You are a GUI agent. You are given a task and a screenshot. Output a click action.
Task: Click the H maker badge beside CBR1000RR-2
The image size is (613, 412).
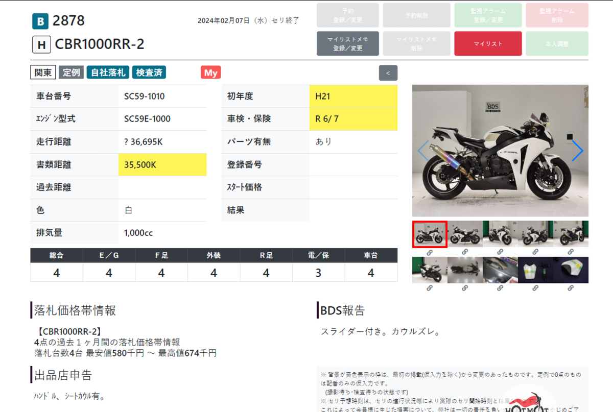pos(41,45)
